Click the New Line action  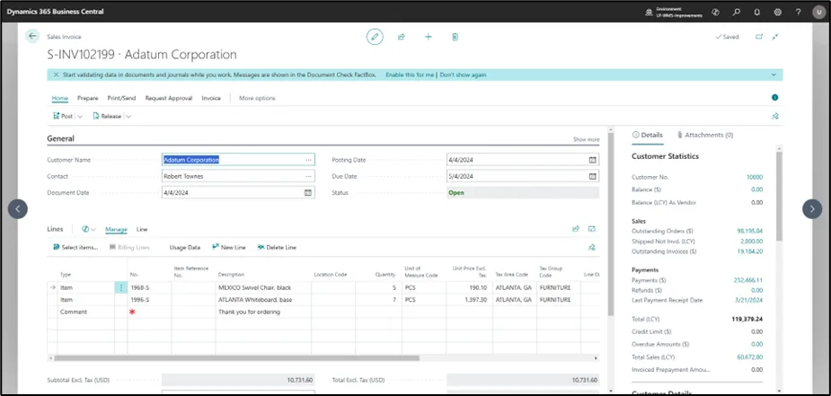click(229, 247)
